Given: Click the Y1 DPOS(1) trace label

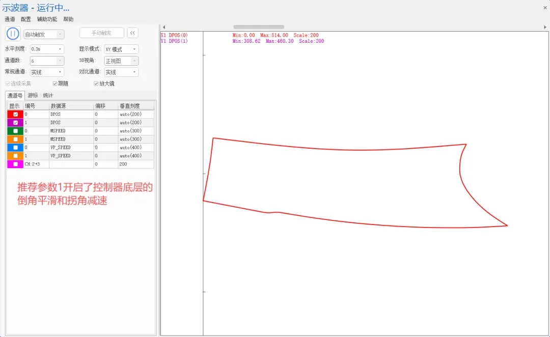Looking at the screenshot, I should tap(174, 41).
